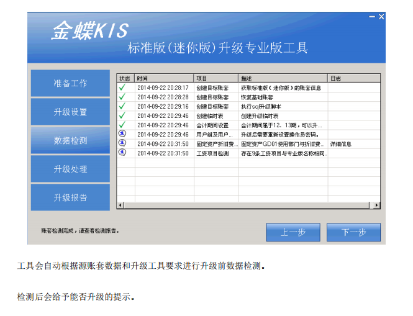Click the 描述 column header
413x316 pixels.
(283, 79)
